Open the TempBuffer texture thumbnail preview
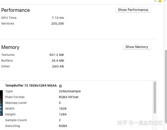The image size is (167, 130). [1, 103]
